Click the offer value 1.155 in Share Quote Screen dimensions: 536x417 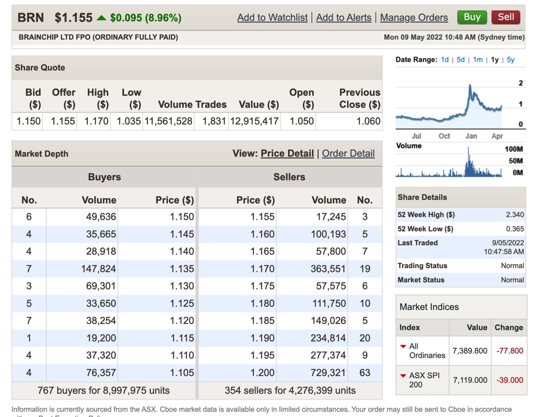pyautogui.click(x=63, y=121)
